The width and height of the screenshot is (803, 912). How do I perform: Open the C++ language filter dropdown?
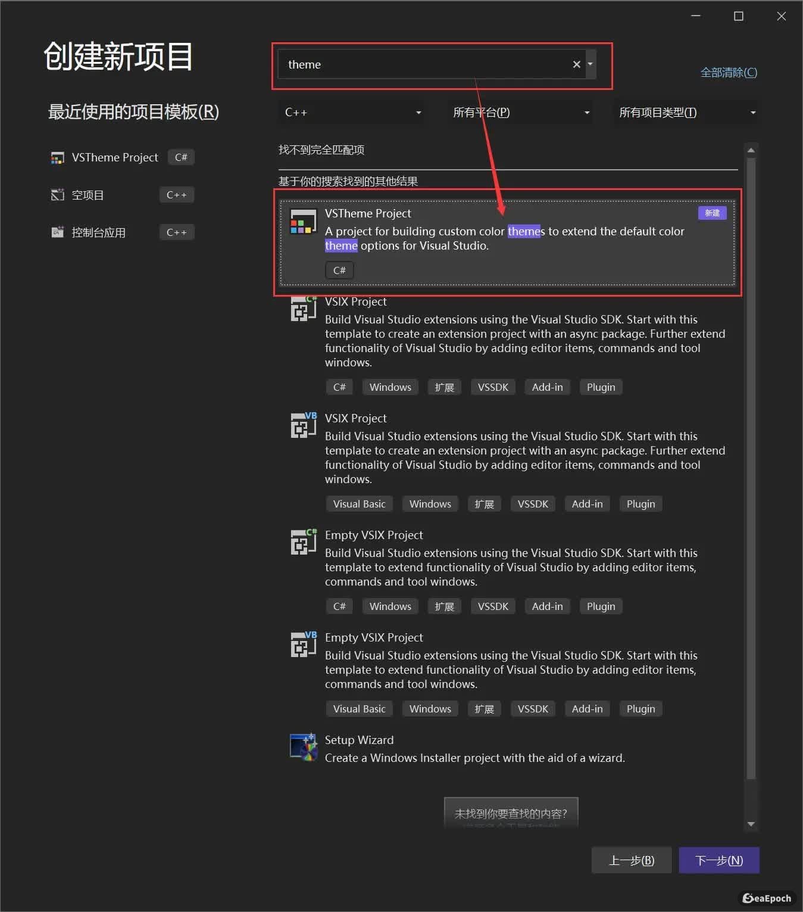pos(351,113)
